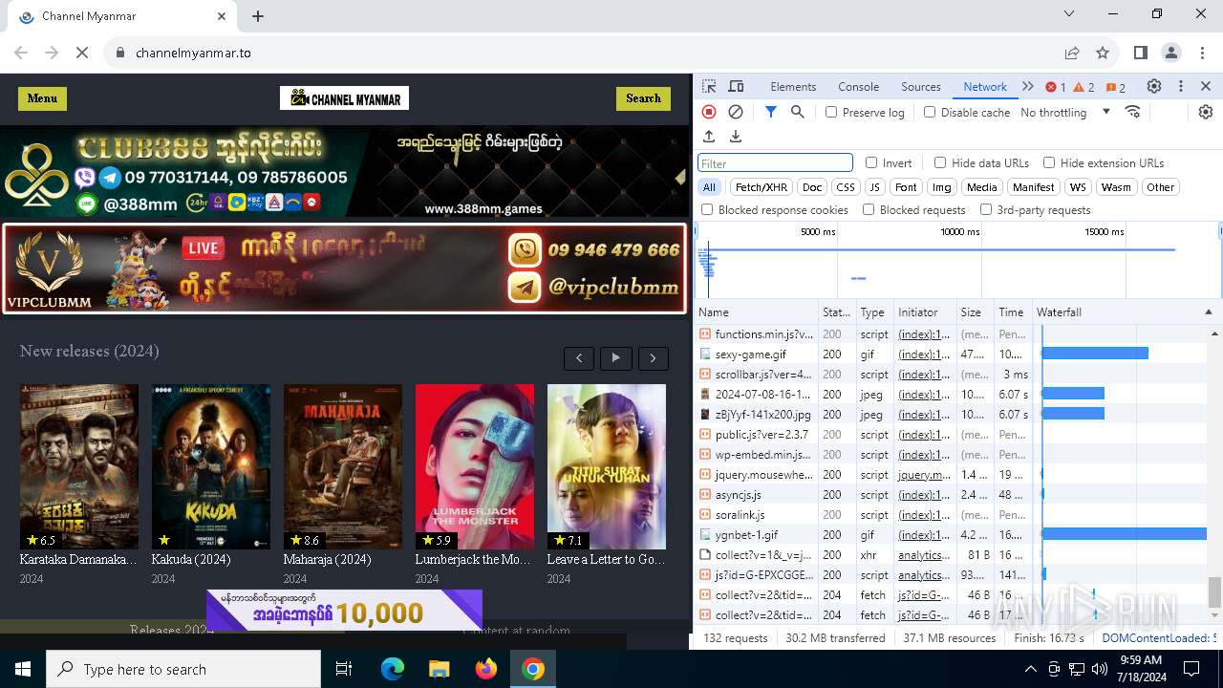Clear the network log

pyautogui.click(x=736, y=112)
